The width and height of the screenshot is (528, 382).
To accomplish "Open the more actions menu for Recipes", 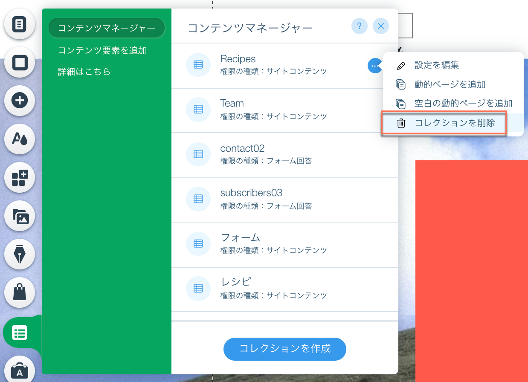I will click(x=375, y=66).
